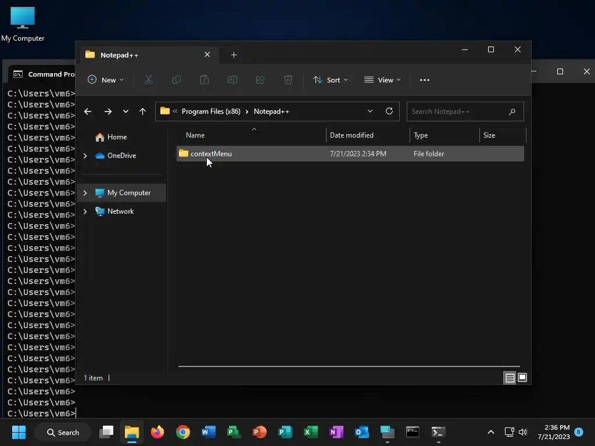
Task: Switch to large thumbnails view icon
Action: pyautogui.click(x=522, y=377)
